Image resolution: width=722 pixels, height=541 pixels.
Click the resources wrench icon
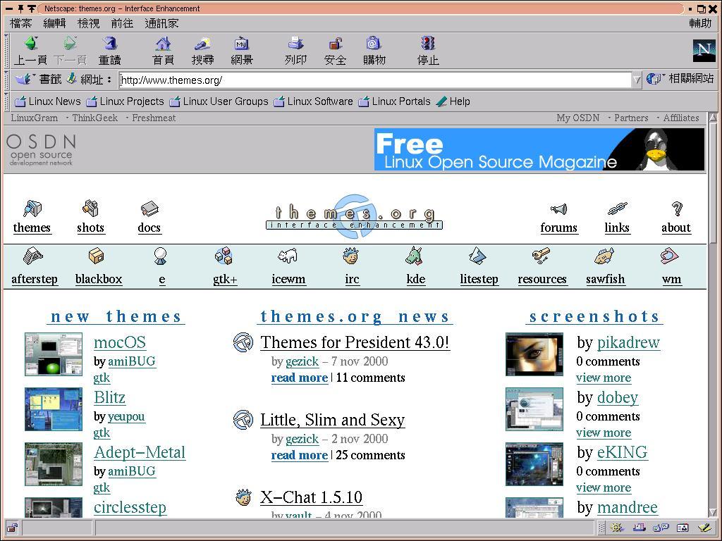tap(541, 255)
